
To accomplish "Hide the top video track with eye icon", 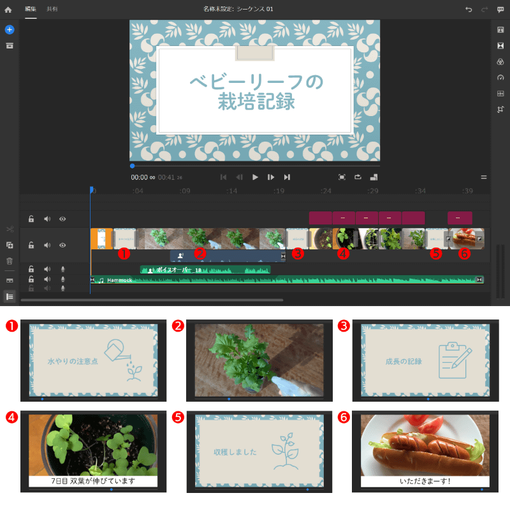I will (x=62, y=219).
